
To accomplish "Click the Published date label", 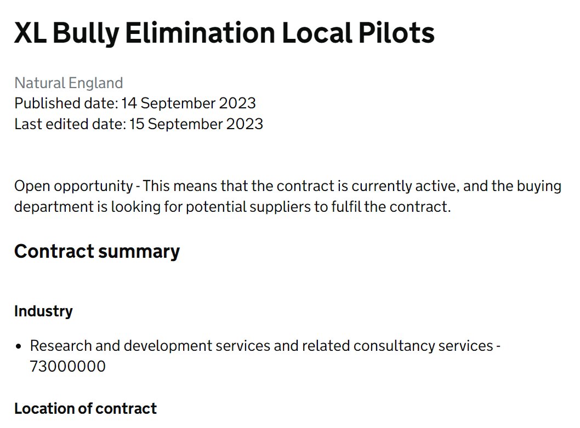I will [x=66, y=103].
